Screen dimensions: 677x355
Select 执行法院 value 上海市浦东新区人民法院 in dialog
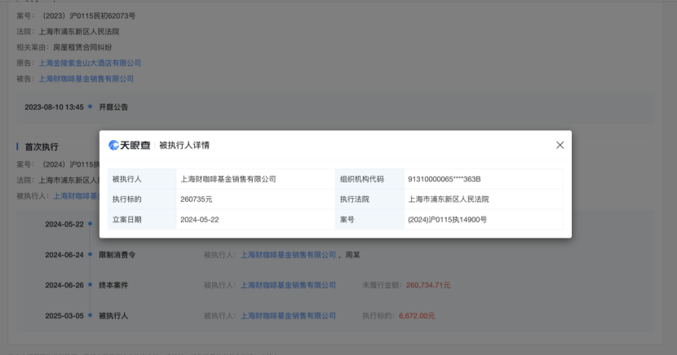point(449,199)
